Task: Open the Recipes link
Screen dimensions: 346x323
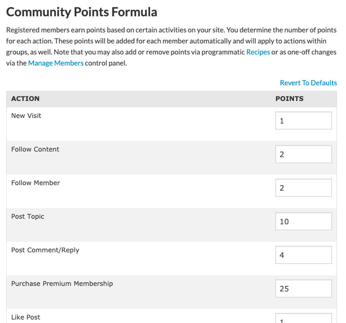Action: click(258, 52)
